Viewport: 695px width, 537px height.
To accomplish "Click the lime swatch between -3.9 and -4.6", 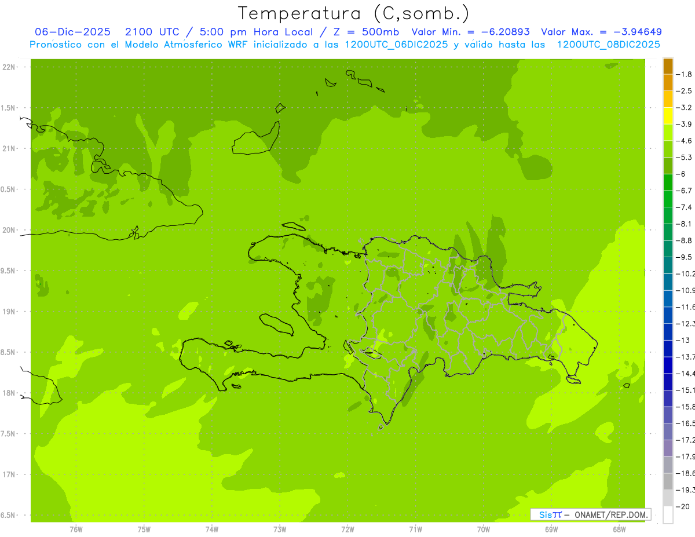I will click(668, 132).
